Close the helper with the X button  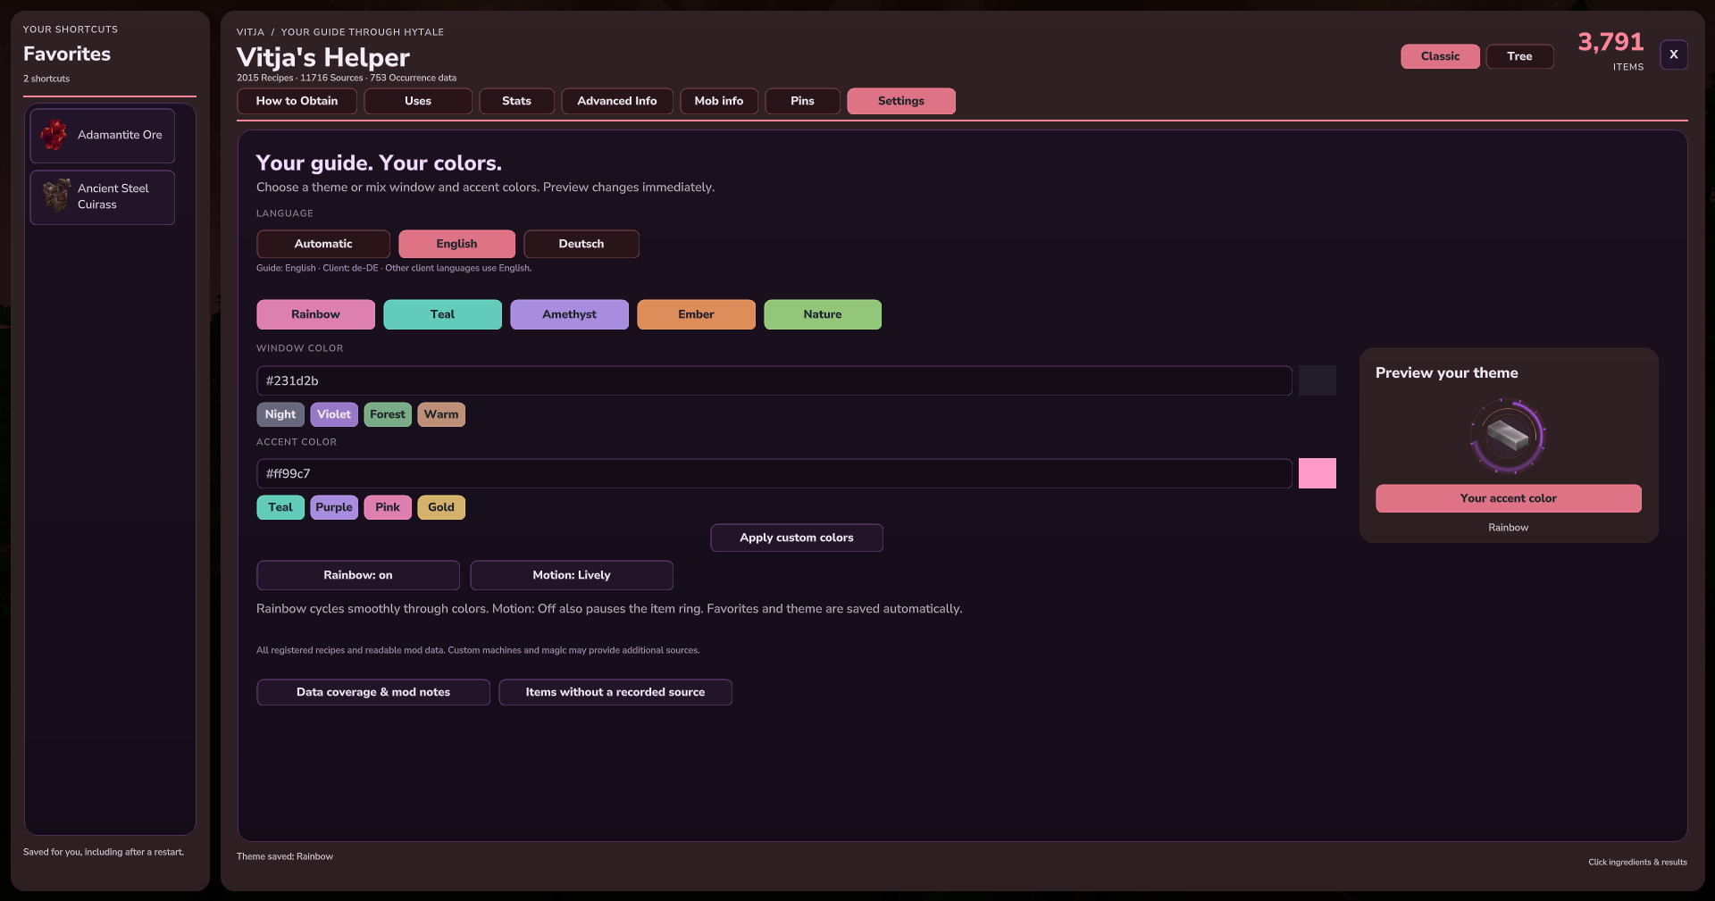pos(1674,54)
